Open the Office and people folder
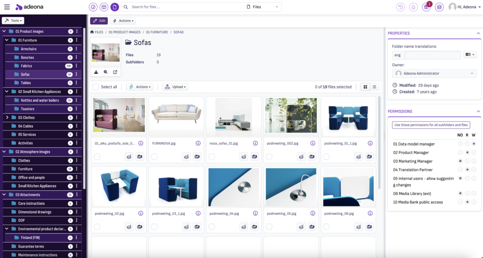The width and height of the screenshot is (483, 258). pos(31,177)
